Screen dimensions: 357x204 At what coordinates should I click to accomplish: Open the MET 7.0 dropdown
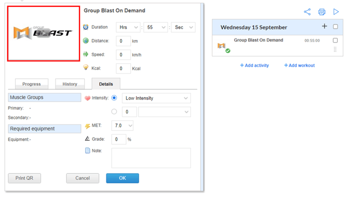(x=122, y=126)
